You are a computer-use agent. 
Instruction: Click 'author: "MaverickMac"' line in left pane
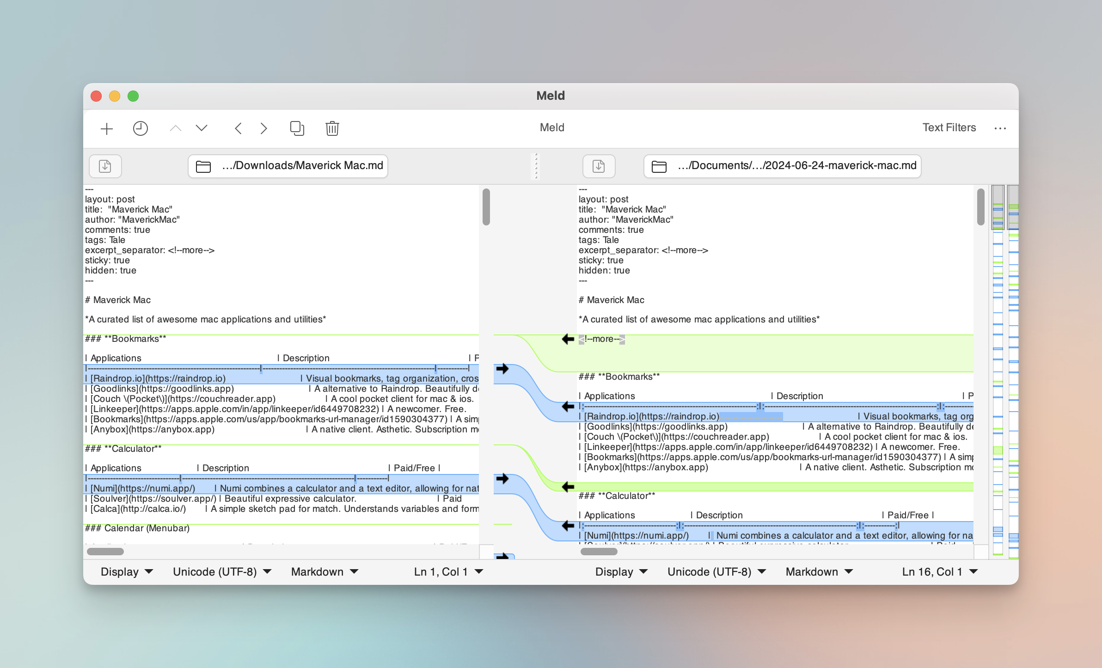[x=132, y=219]
